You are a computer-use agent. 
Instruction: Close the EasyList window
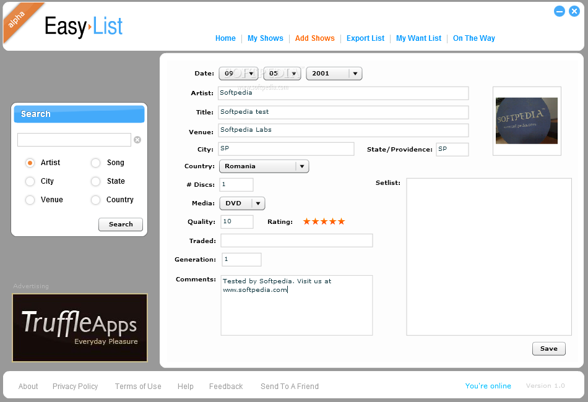[574, 11]
